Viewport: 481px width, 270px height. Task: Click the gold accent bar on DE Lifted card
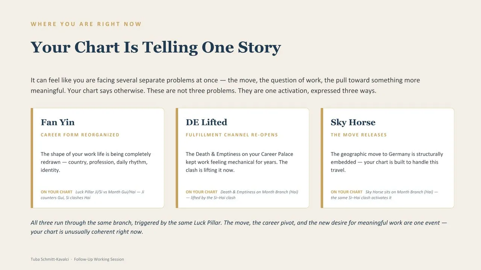177,158
